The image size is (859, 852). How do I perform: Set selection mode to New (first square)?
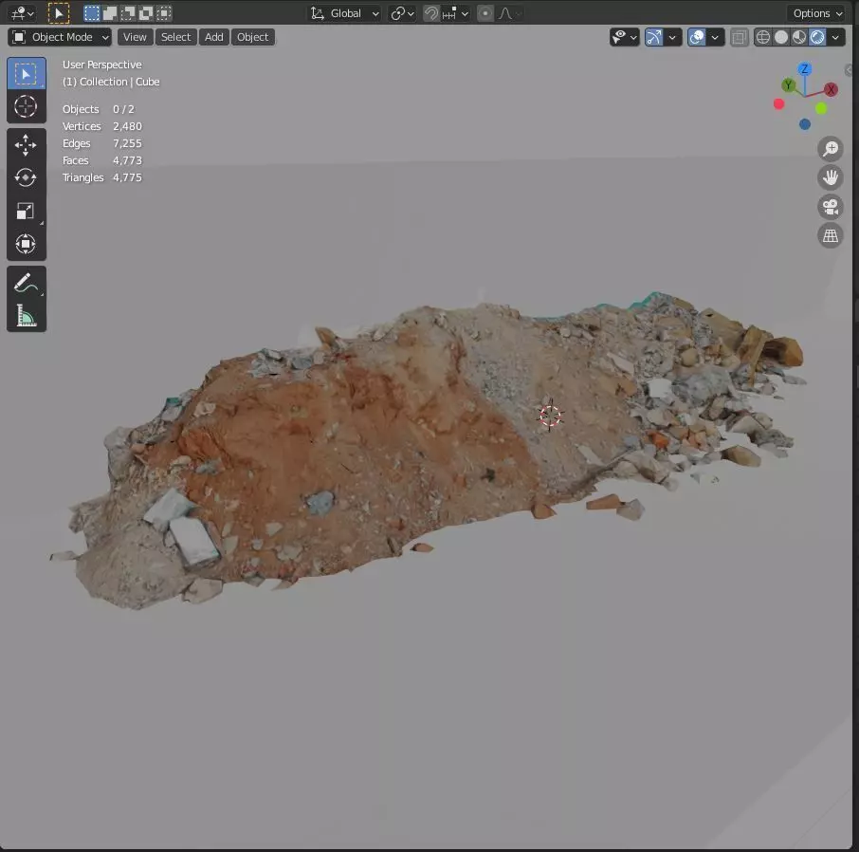91,13
